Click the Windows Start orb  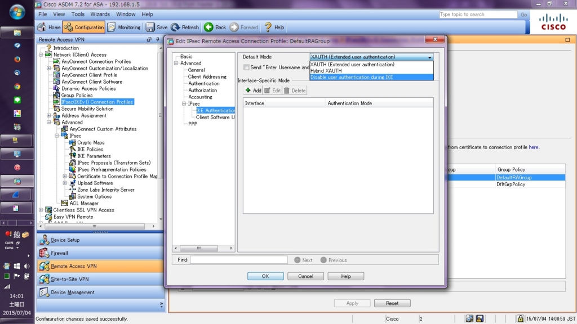click(17, 12)
